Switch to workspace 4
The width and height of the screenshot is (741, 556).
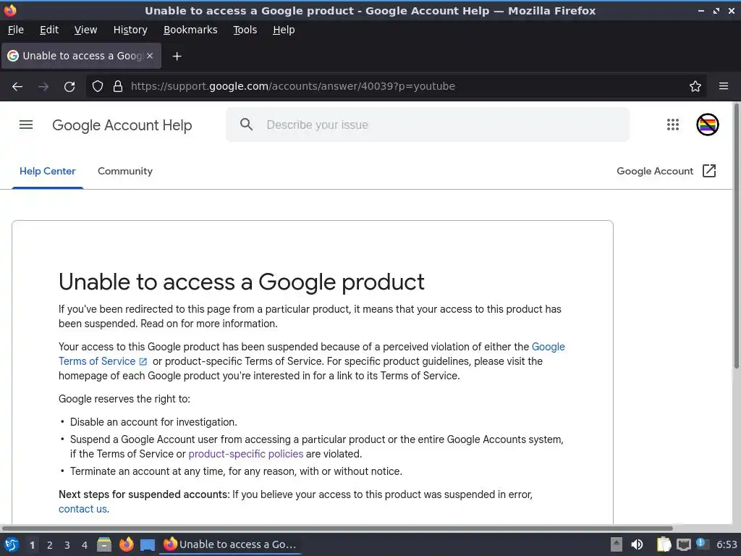(85, 545)
